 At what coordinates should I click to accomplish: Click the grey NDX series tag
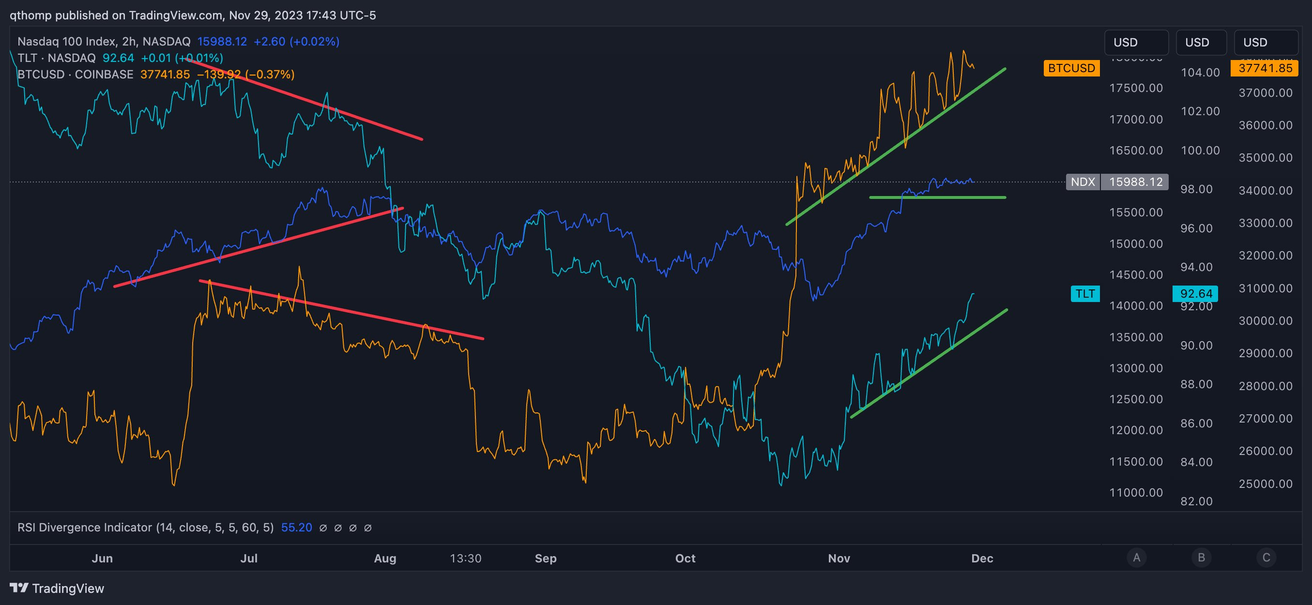pyautogui.click(x=1083, y=182)
